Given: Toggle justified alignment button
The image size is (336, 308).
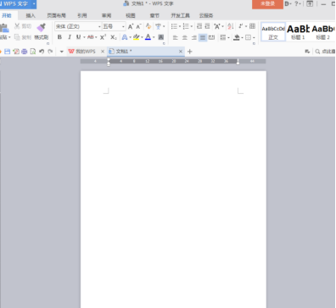Looking at the screenshot, I should [203, 37].
